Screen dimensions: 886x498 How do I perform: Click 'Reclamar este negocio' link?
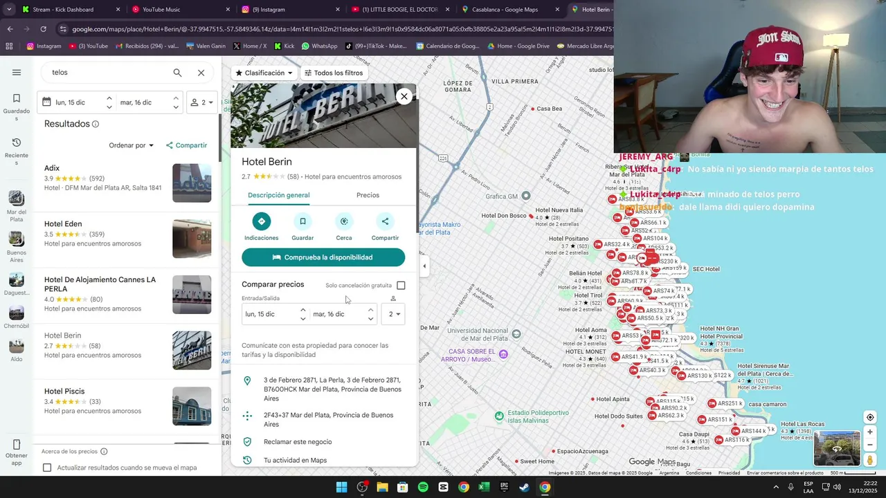pos(298,442)
